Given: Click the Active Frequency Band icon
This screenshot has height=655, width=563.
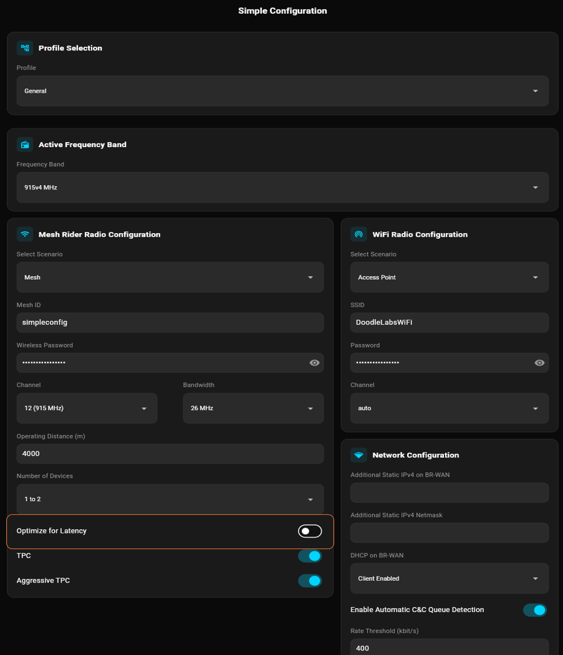Looking at the screenshot, I should 25,144.
